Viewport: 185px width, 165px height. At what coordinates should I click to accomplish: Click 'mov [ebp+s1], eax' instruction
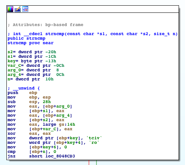36,111
